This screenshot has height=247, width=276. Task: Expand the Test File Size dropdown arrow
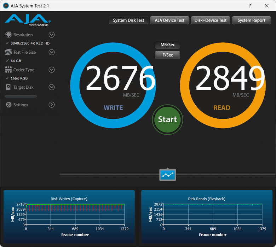(x=52, y=52)
